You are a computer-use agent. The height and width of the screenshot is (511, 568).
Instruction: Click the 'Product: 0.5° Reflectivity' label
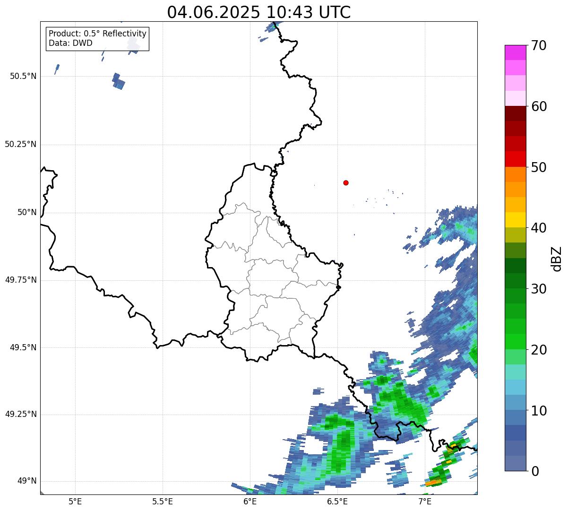(x=97, y=34)
